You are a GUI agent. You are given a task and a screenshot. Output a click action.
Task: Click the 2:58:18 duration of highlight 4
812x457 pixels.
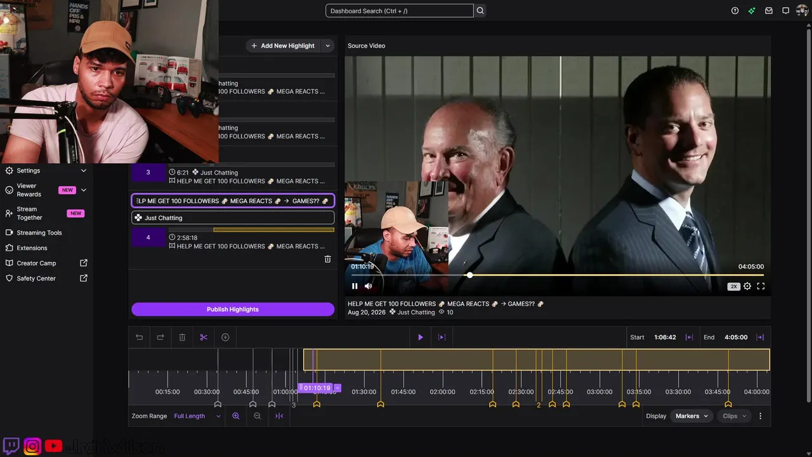point(187,237)
